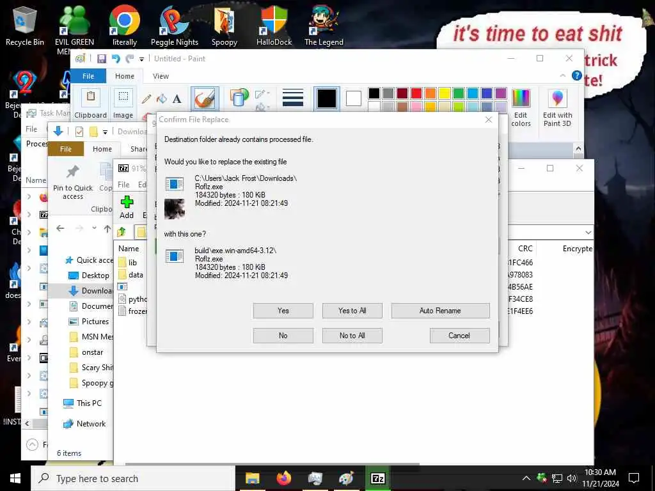Viewport: 655px width, 491px height.
Task: Switch to Paint's Home tab
Action: pyautogui.click(x=125, y=76)
